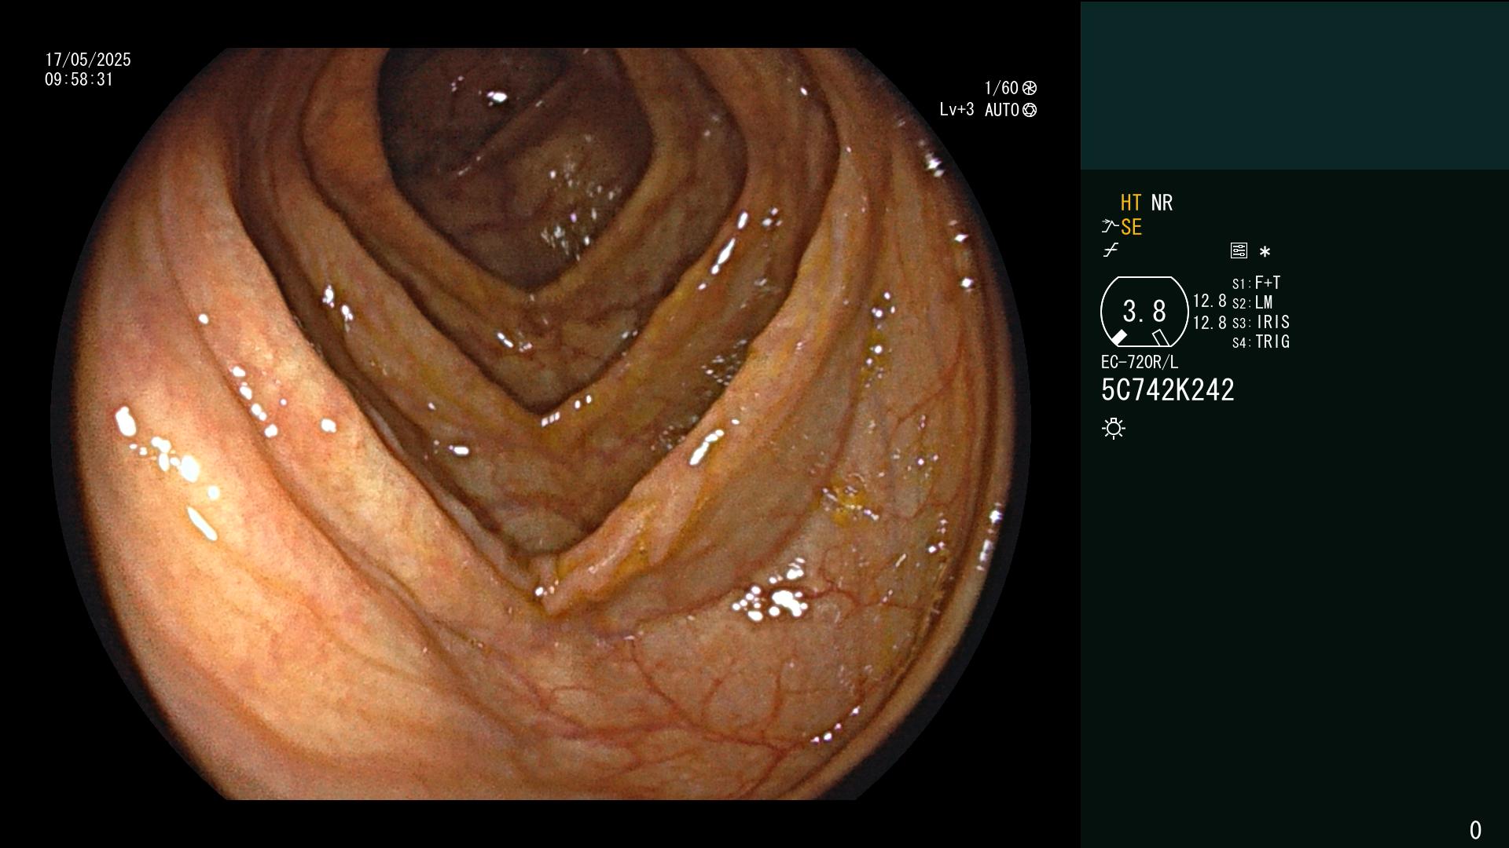
Task: Click the shutter speed 1/60 icon
Action: (1030, 88)
